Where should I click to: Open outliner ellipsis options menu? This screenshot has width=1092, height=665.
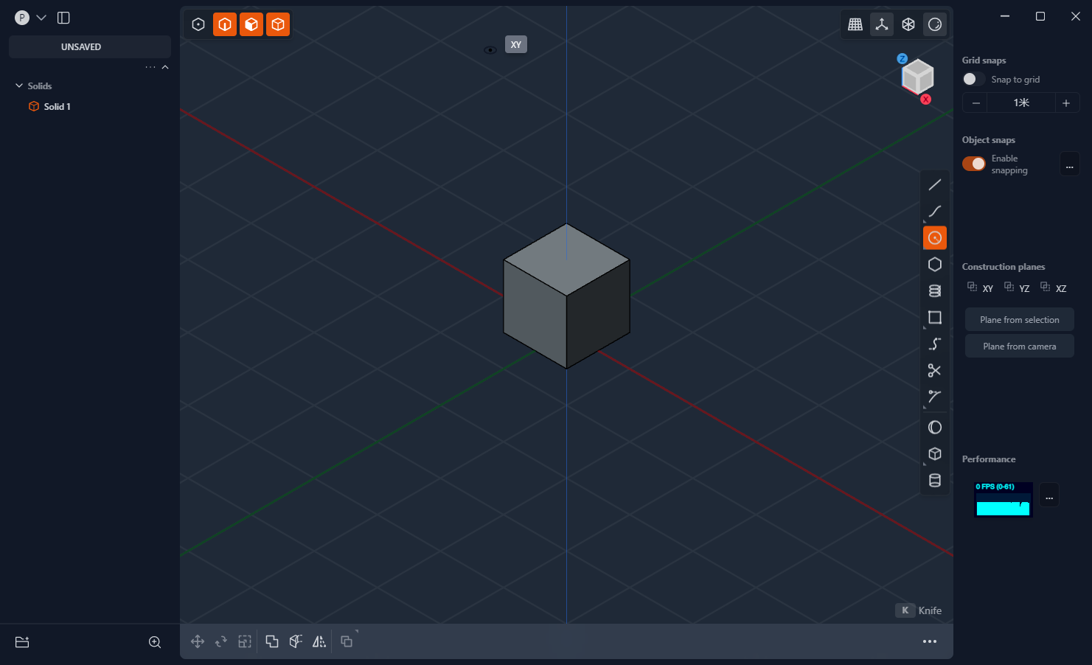pyautogui.click(x=150, y=67)
